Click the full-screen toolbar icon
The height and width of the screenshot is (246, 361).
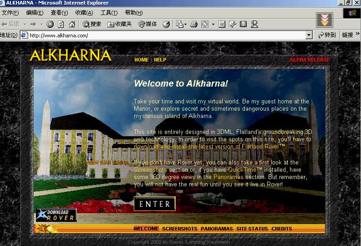[205, 24]
